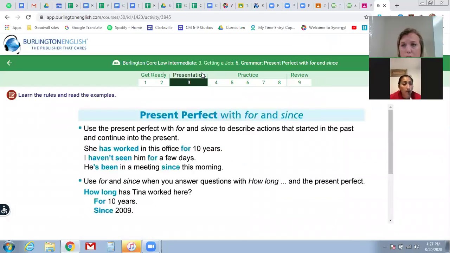This screenshot has height=253, width=450.
Task: Open the Clarksville bookmark
Action: tap(160, 27)
